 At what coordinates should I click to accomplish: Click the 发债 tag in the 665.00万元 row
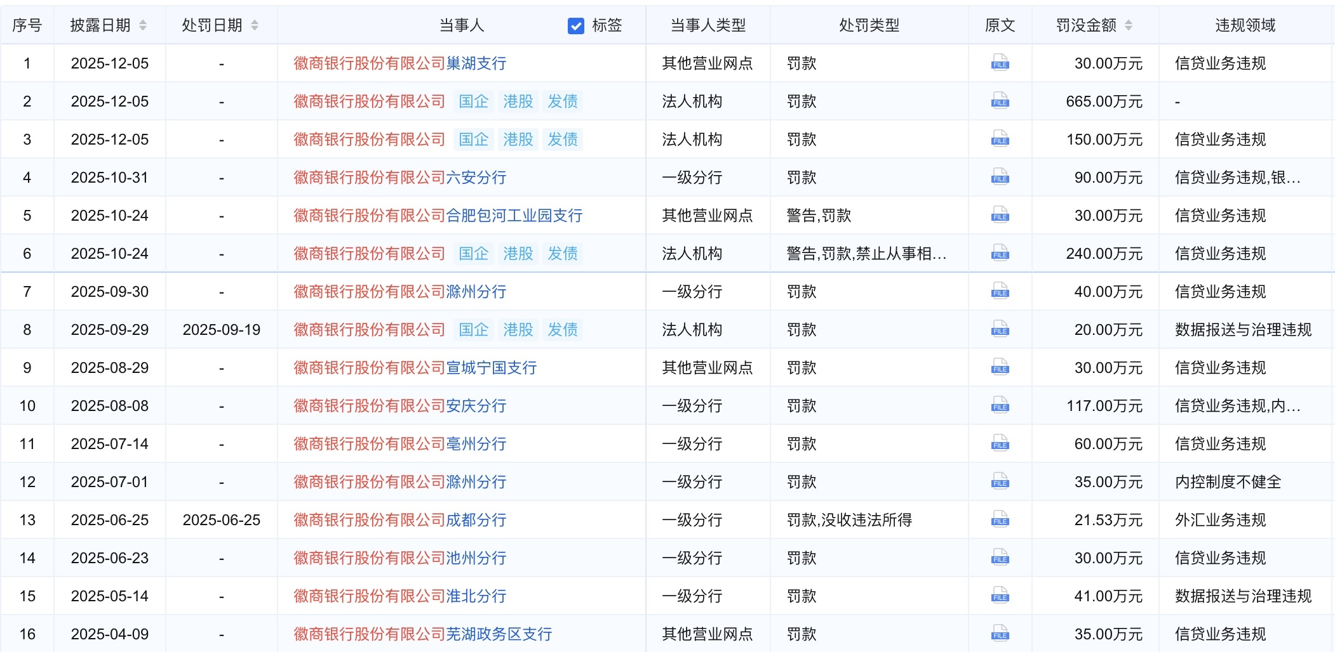click(x=563, y=101)
